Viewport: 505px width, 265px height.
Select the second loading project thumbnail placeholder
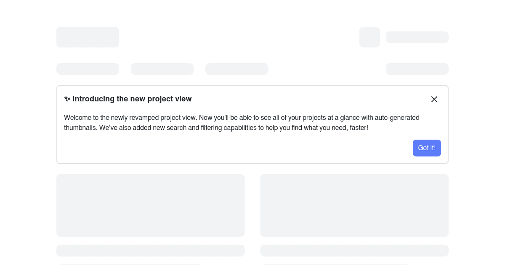click(x=354, y=206)
